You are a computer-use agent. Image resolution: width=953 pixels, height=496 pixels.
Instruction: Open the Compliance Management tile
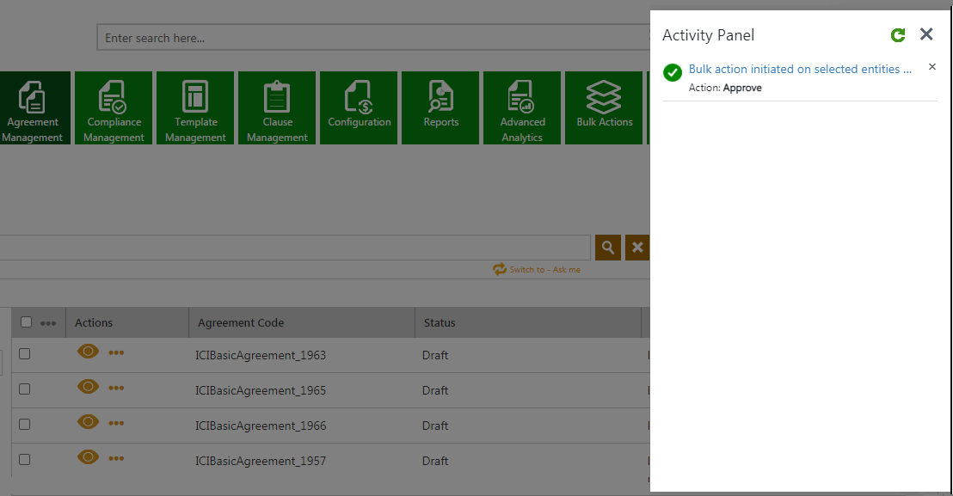coord(114,107)
